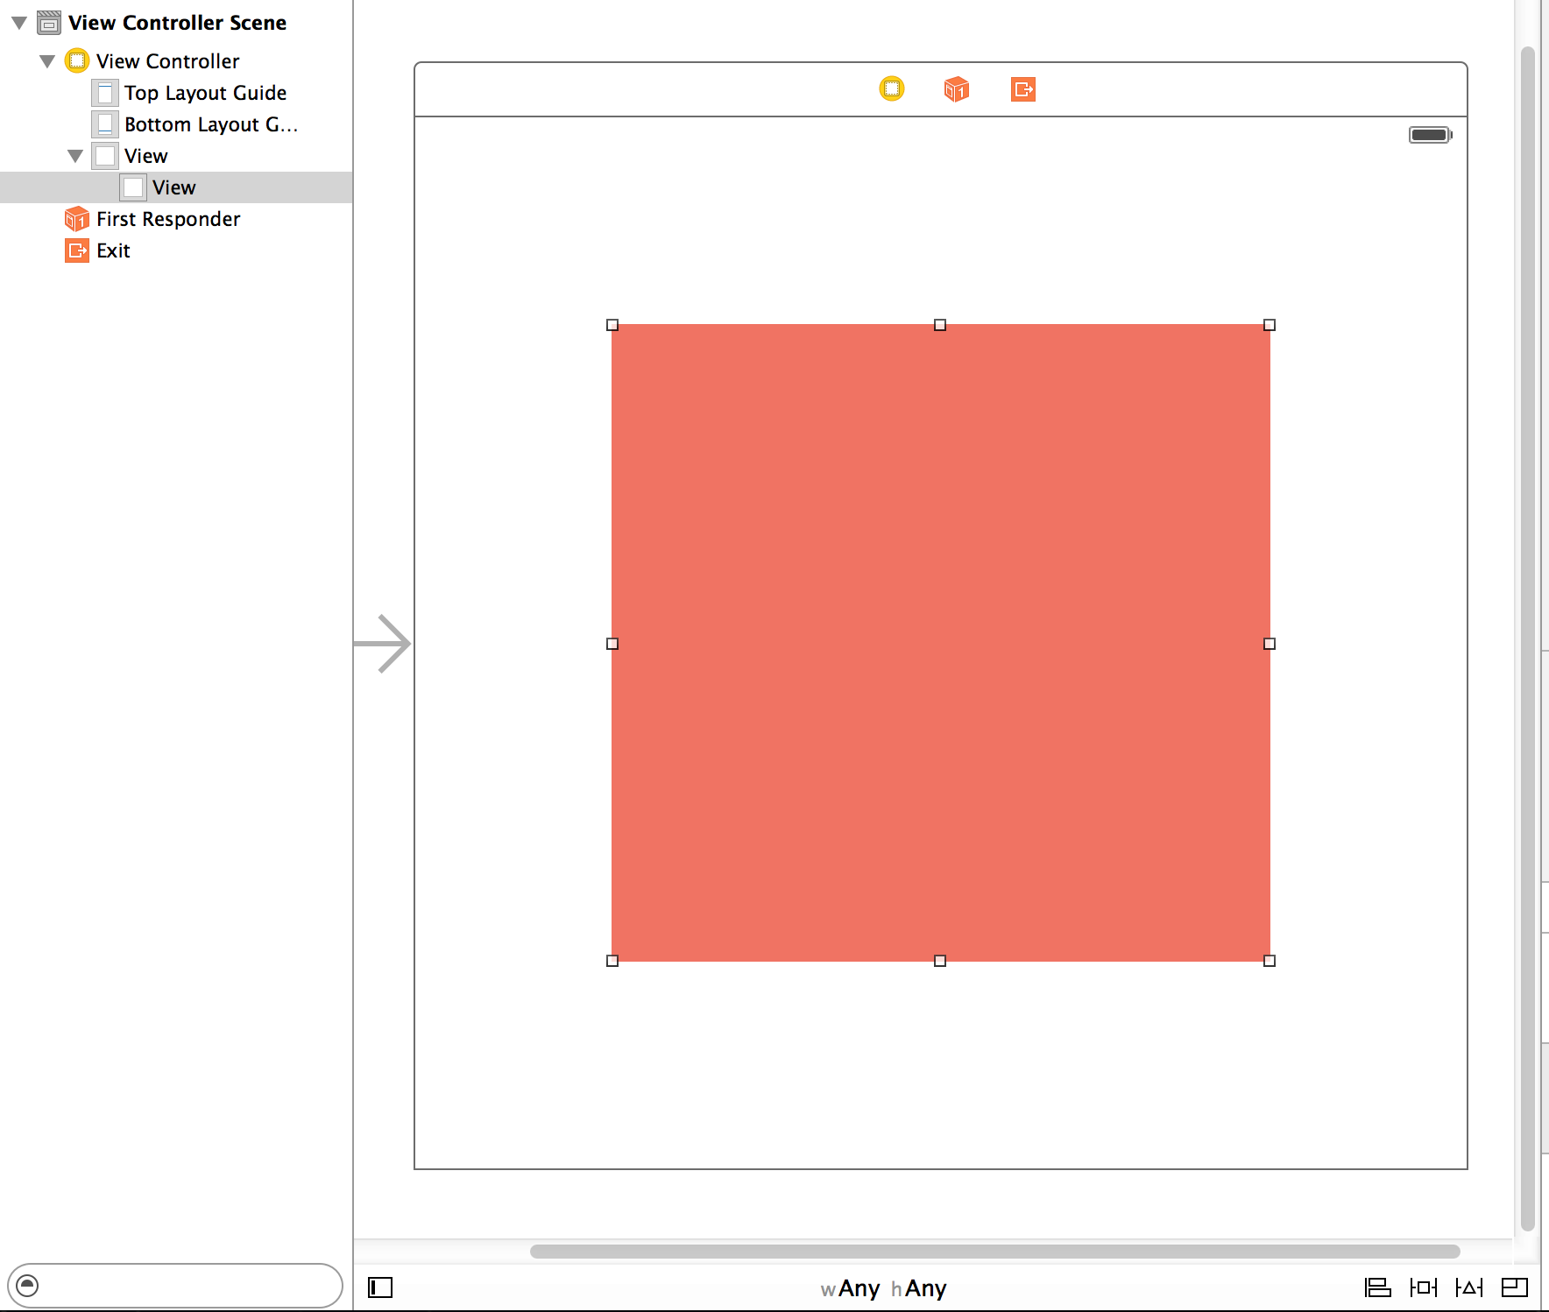Select the red view on the canvas

point(942,644)
